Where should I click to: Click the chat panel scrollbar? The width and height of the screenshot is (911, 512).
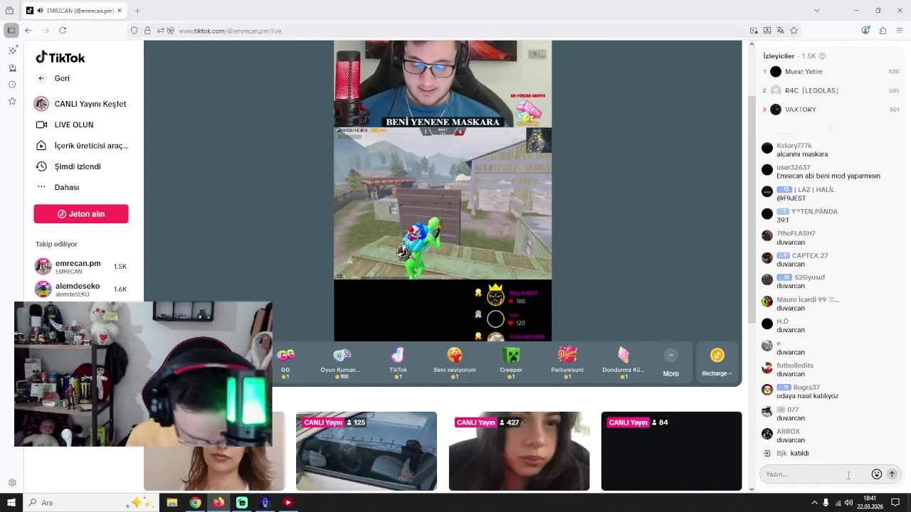click(x=752, y=210)
